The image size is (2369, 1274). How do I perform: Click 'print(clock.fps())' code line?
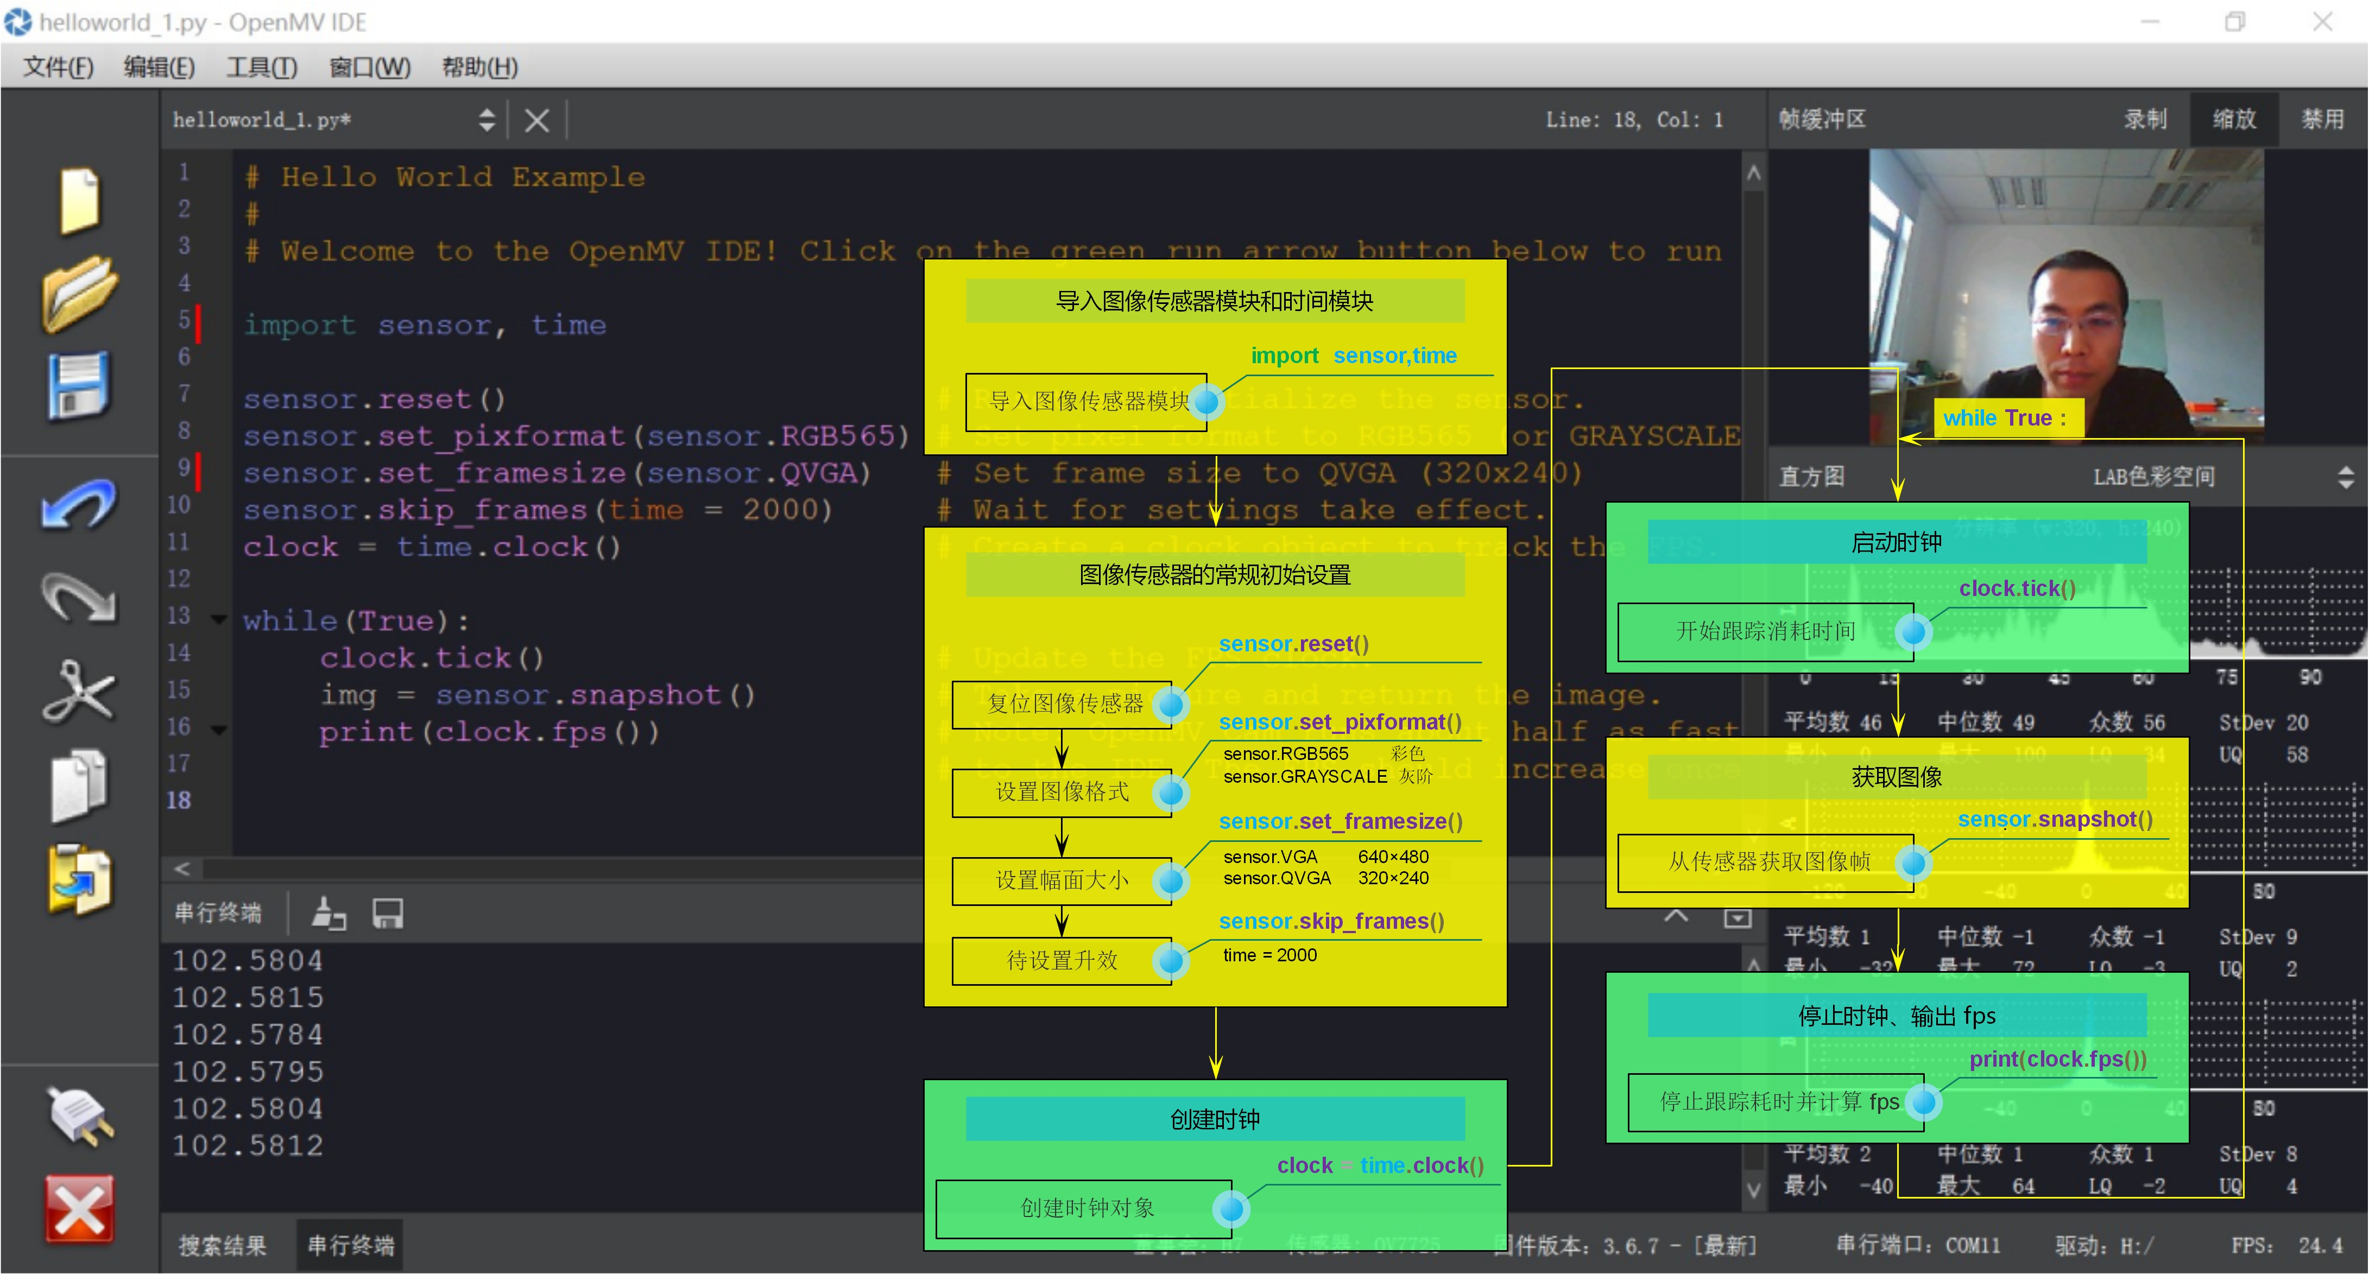pos(489,732)
